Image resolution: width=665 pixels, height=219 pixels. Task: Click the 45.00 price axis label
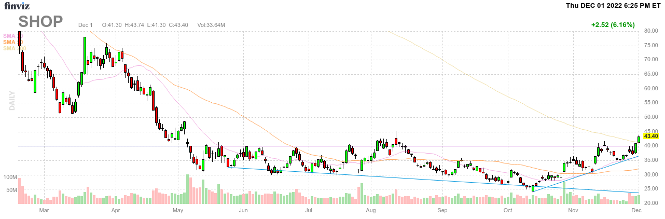point(650,132)
